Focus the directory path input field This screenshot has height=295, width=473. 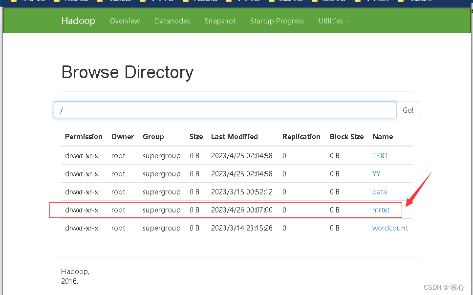pos(225,110)
